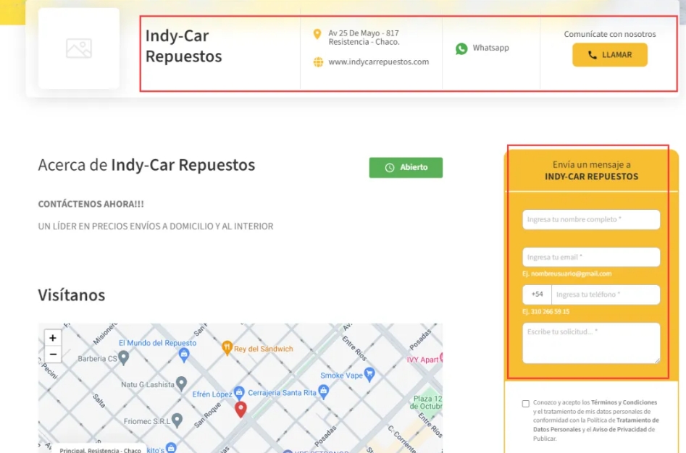Click the green Abierto status button
686x453 pixels.
pos(406,168)
